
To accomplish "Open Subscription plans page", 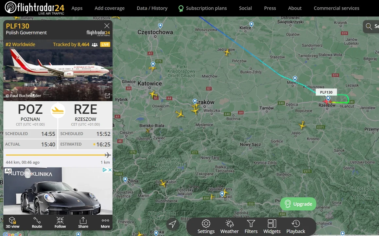I will pos(202,8).
